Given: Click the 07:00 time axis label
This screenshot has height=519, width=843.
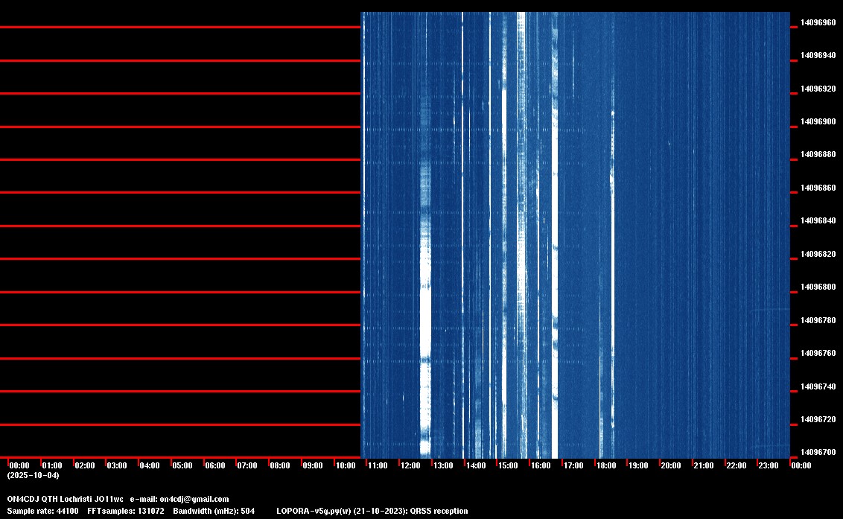Looking at the screenshot, I should pos(247,465).
